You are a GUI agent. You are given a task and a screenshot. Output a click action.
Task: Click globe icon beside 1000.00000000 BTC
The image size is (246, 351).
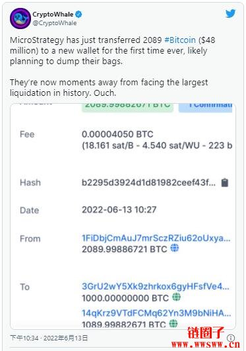coord(176,297)
